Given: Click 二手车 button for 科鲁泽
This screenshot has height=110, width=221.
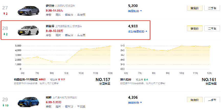Looking at the screenshot, I should click(212, 28).
